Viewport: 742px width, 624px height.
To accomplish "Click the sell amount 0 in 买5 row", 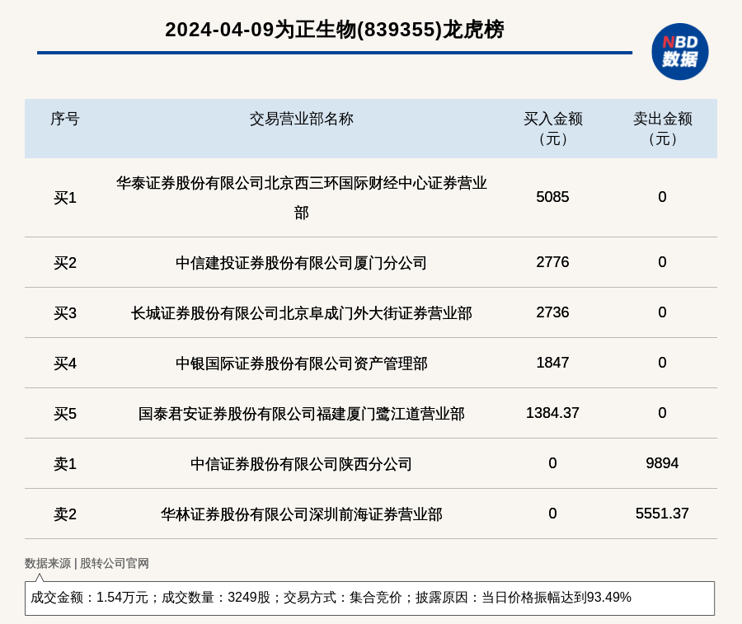I will coord(662,413).
